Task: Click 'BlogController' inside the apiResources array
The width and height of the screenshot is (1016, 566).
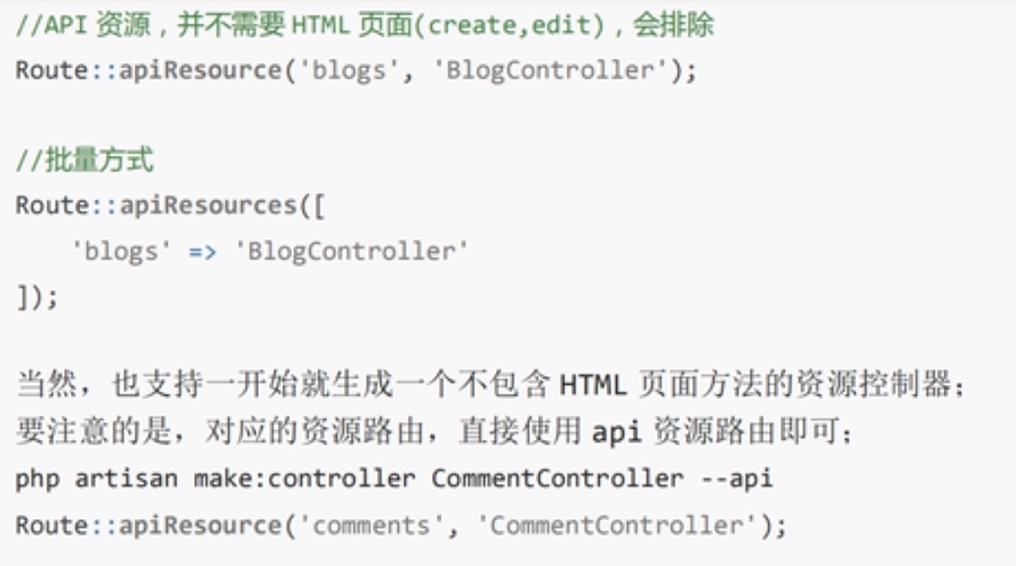Action: point(351,252)
